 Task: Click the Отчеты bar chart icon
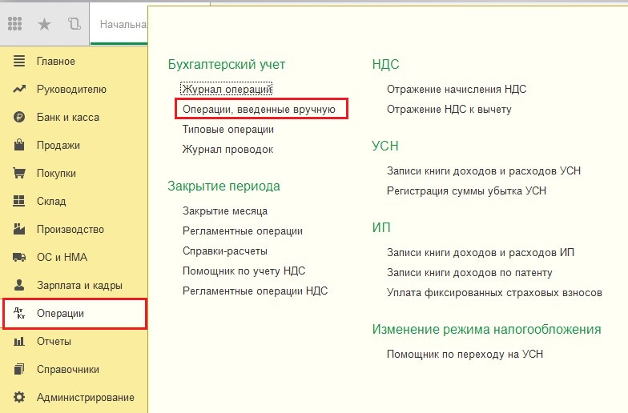tap(19, 341)
